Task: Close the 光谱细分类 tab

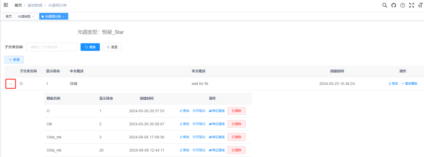Action: (x=63, y=17)
